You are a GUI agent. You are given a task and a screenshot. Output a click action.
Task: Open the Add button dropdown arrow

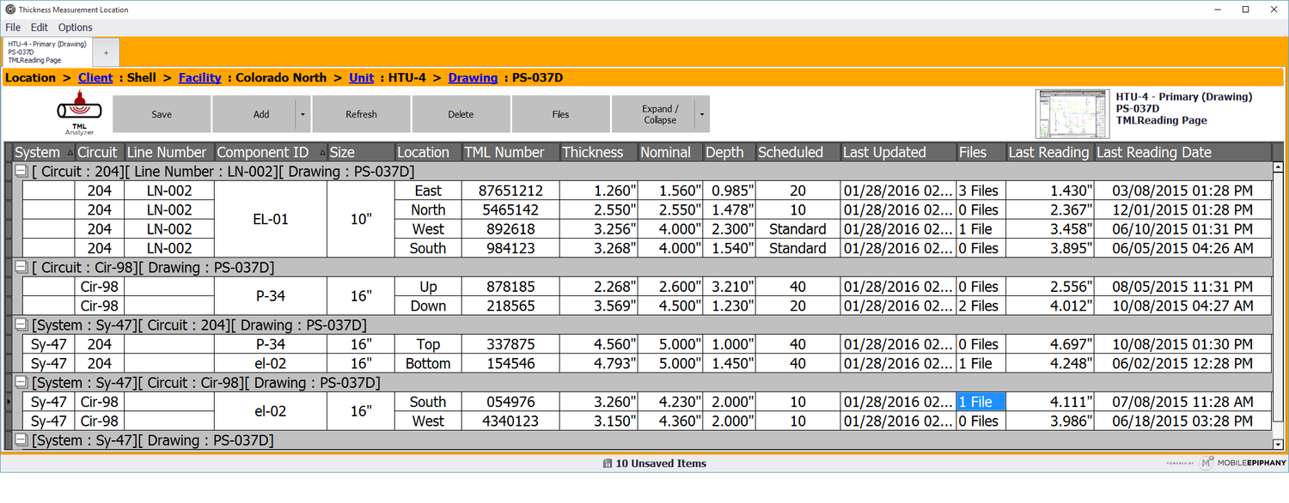[302, 114]
